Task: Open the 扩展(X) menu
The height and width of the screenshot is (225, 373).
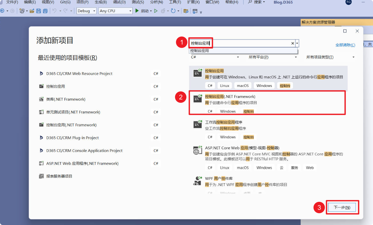Action: pos(193,2)
